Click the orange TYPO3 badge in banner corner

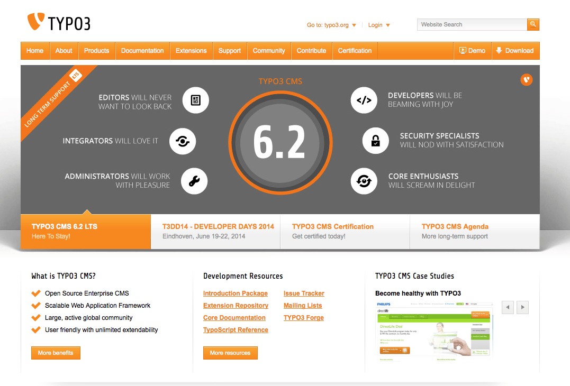pyautogui.click(x=527, y=79)
